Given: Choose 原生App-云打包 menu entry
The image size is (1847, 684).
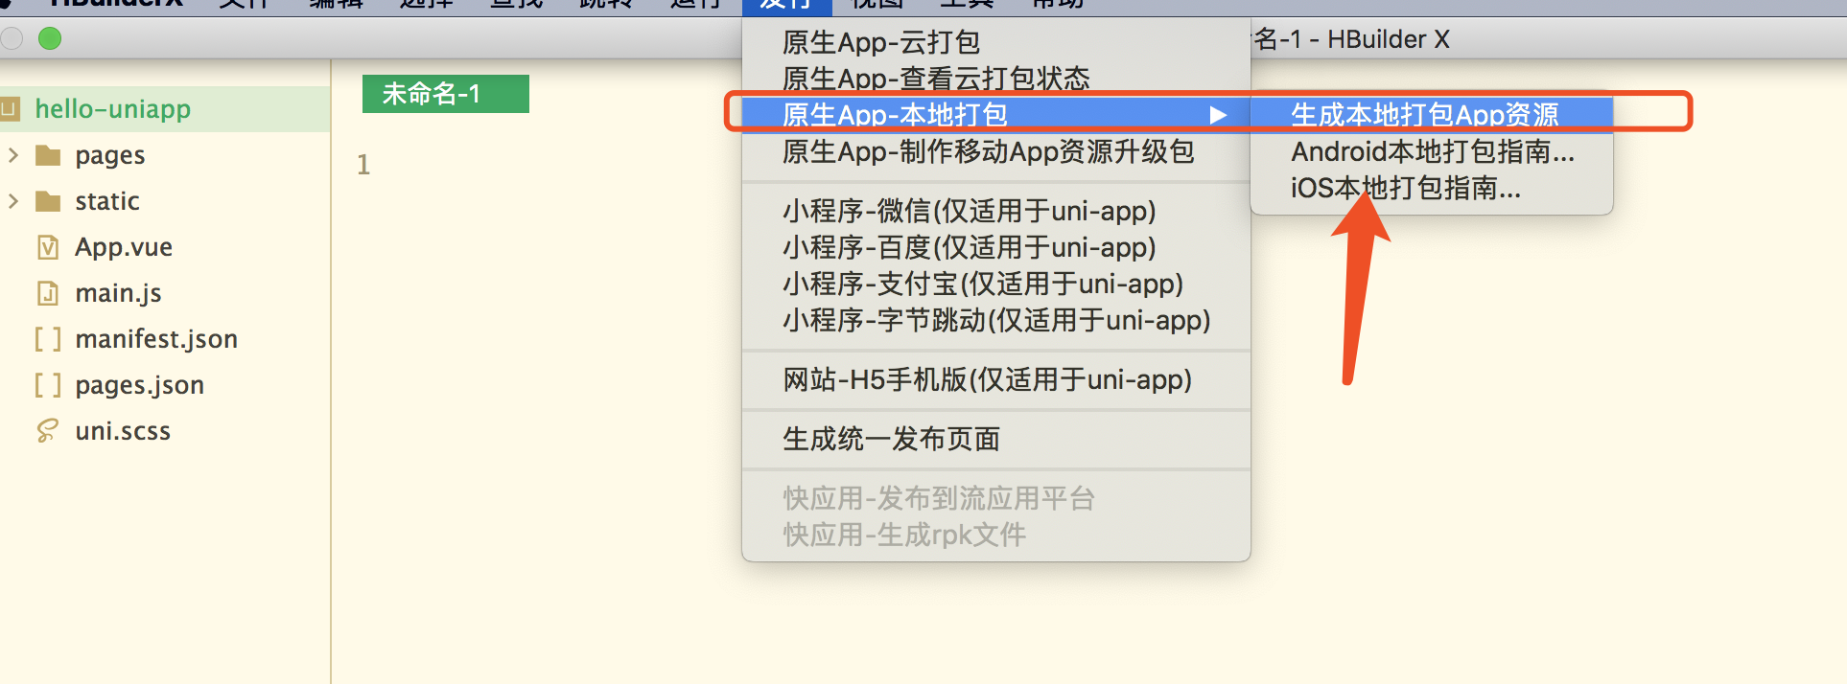Looking at the screenshot, I should click(x=996, y=42).
